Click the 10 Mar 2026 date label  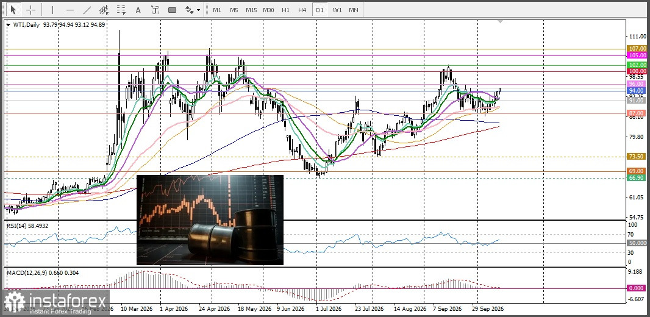[x=135, y=309]
